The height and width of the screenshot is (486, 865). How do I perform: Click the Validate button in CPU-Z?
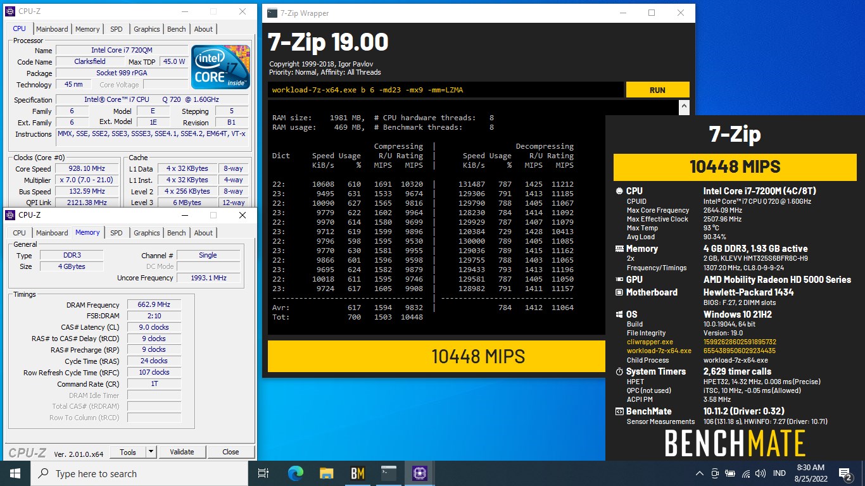point(182,452)
